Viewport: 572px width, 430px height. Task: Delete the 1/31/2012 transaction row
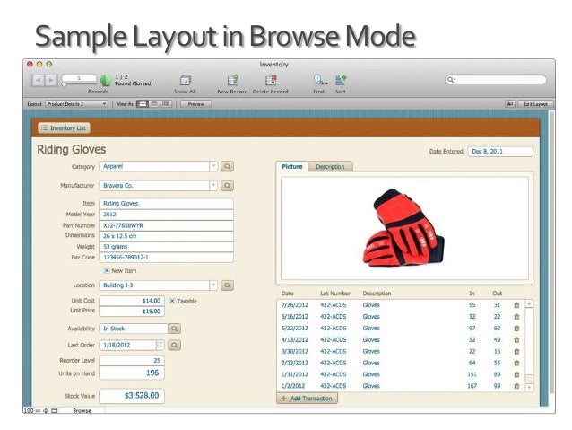coord(516,374)
